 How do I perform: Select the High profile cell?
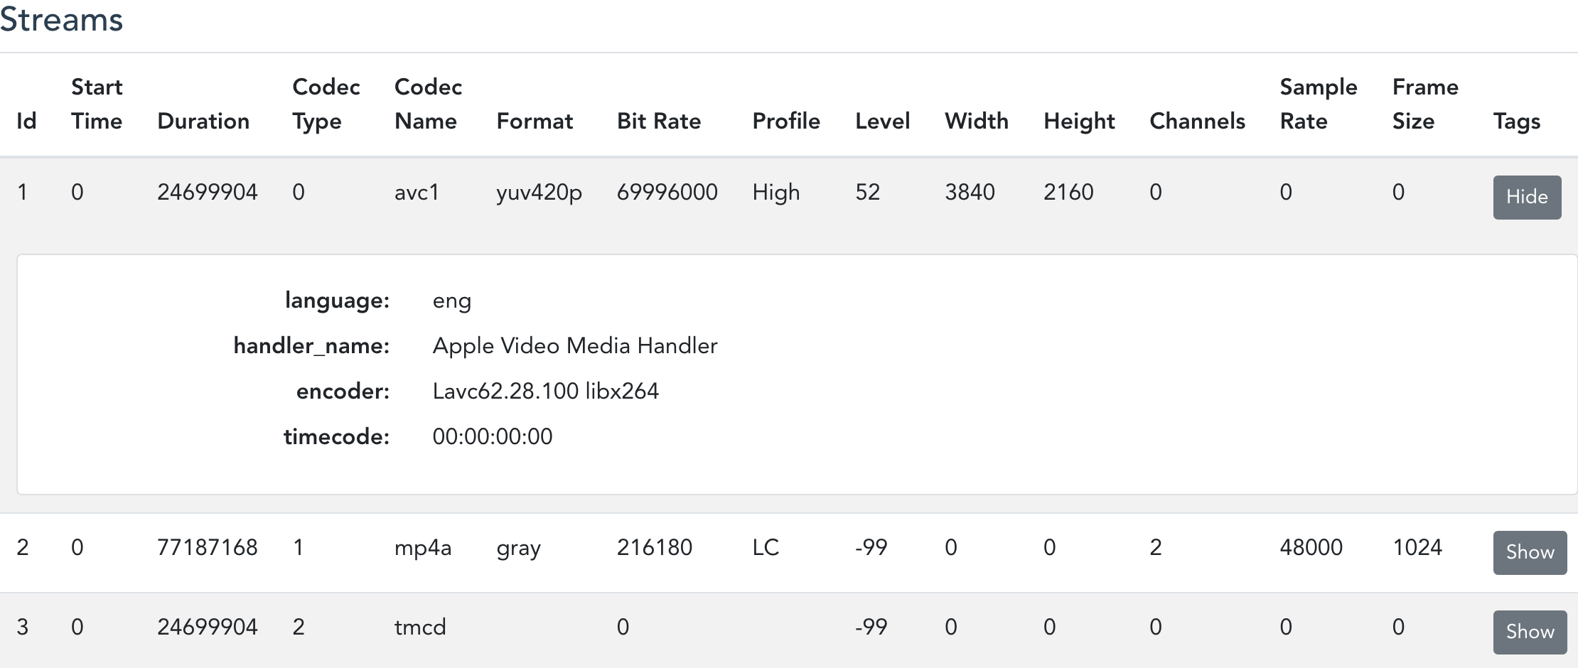(776, 193)
